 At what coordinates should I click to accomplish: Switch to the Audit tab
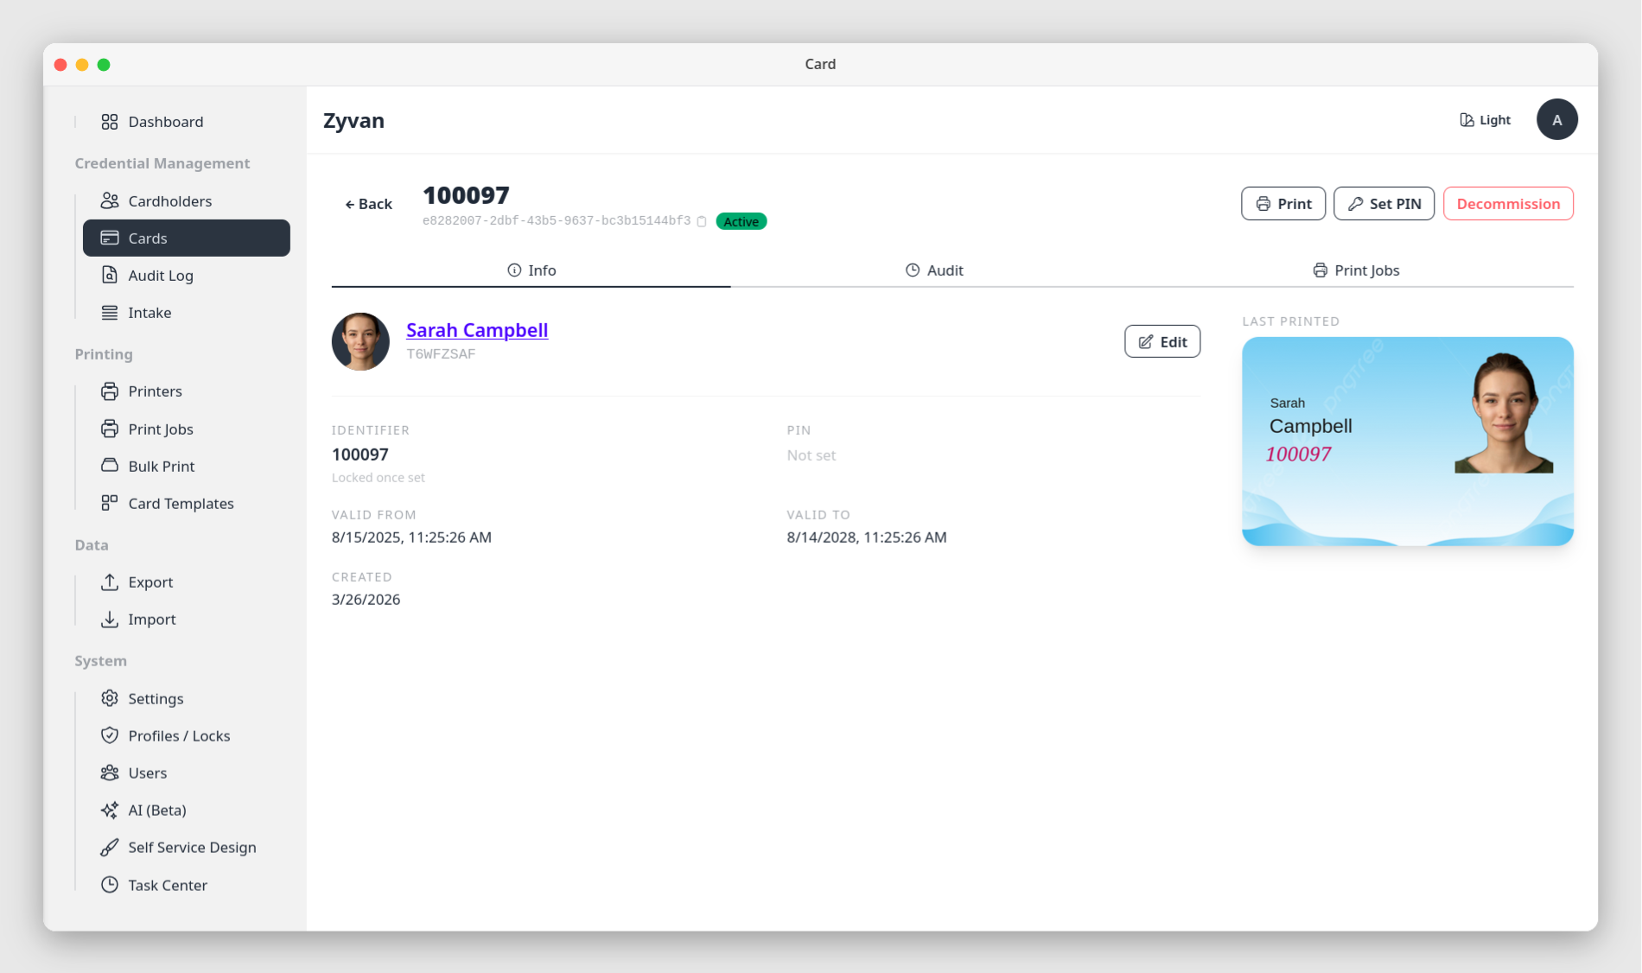click(934, 270)
